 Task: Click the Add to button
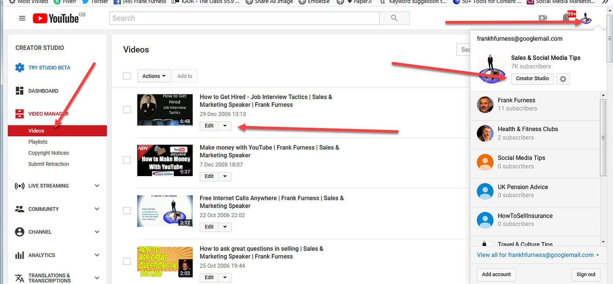point(185,76)
